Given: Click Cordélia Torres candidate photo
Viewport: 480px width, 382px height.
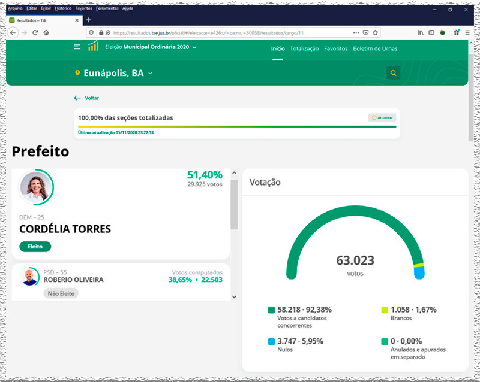Looking at the screenshot, I should pyautogui.click(x=35, y=187).
